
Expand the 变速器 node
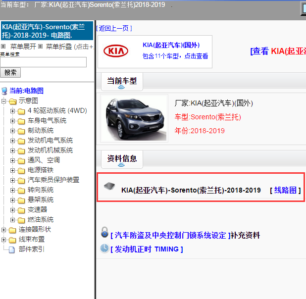[12, 210]
